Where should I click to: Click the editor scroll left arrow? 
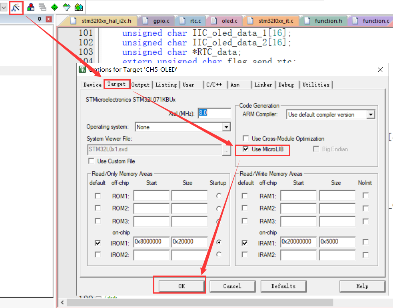62,302
